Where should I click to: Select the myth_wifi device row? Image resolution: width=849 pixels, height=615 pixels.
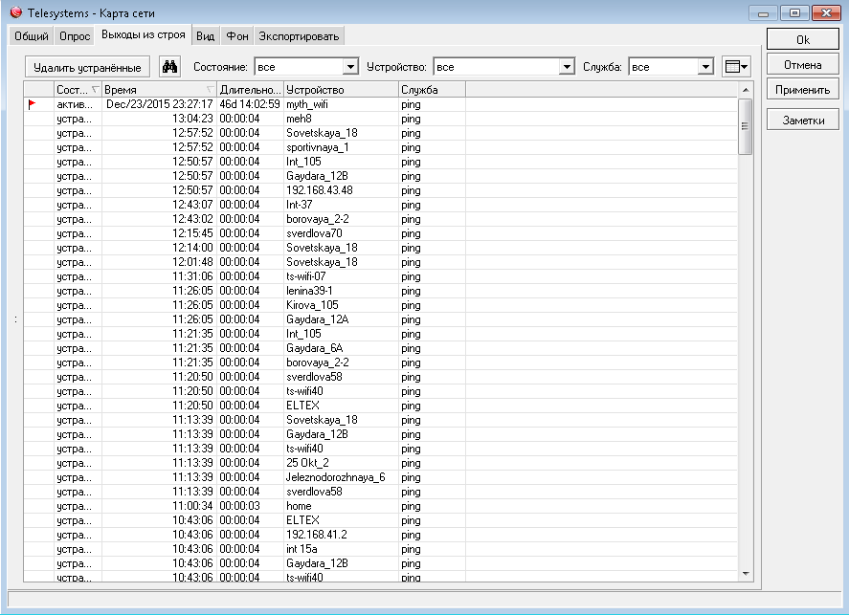pos(380,104)
